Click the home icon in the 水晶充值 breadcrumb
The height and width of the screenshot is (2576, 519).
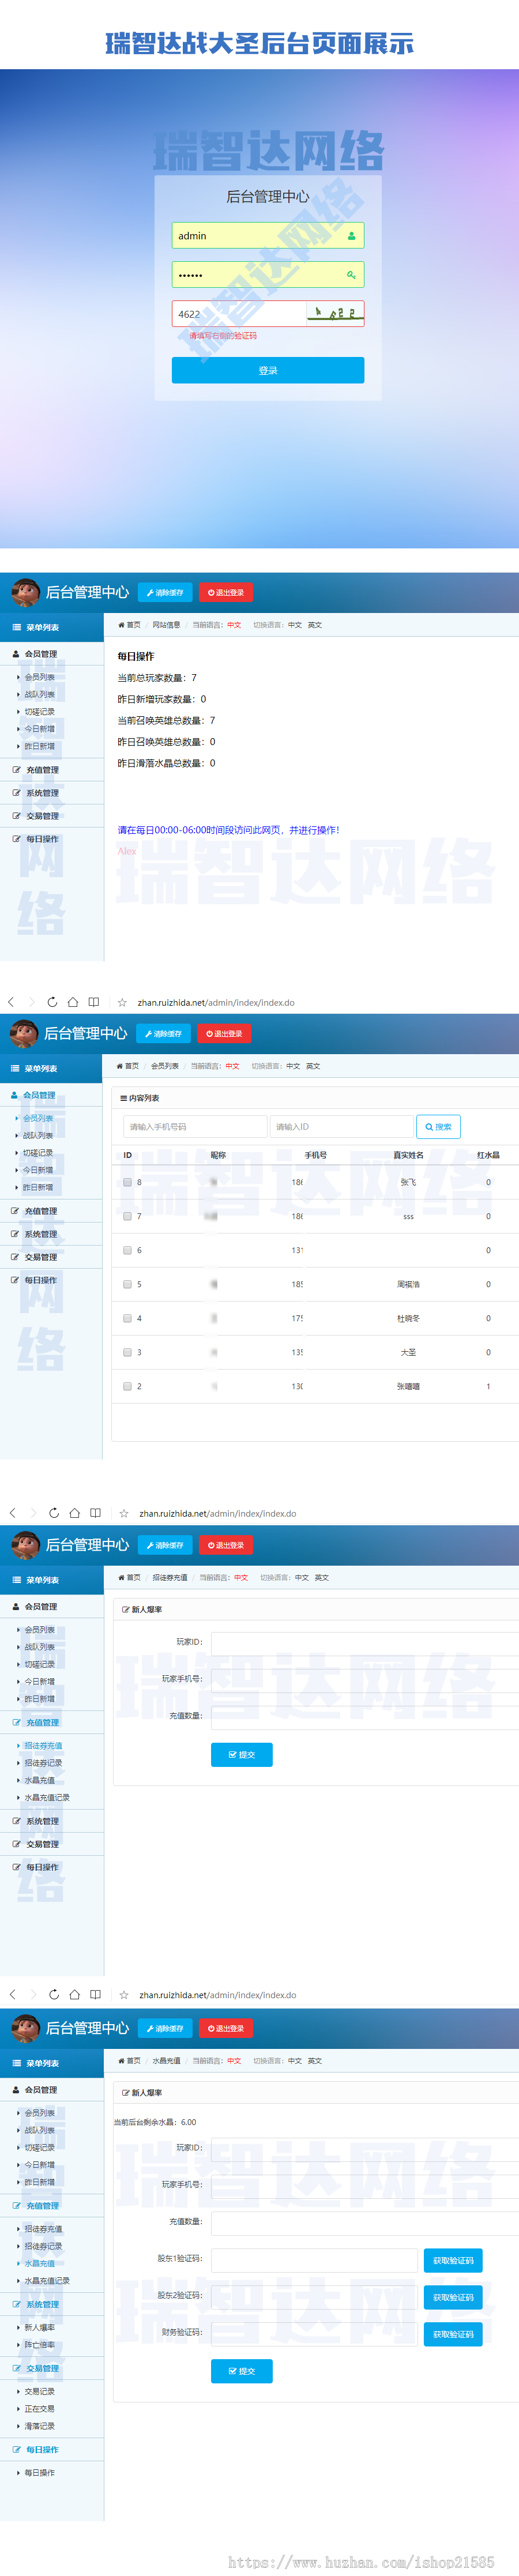[x=121, y=2061]
